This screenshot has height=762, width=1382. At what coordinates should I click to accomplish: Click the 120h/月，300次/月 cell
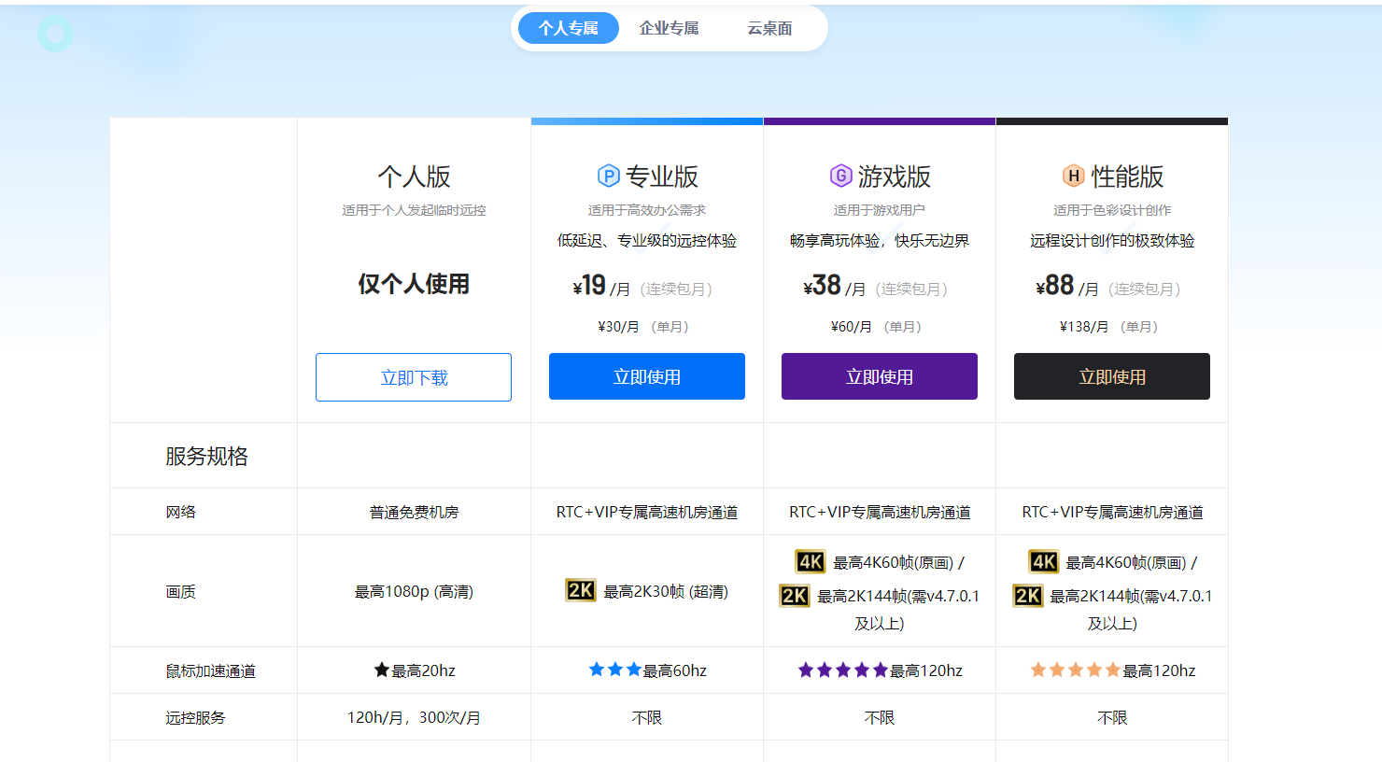414,717
